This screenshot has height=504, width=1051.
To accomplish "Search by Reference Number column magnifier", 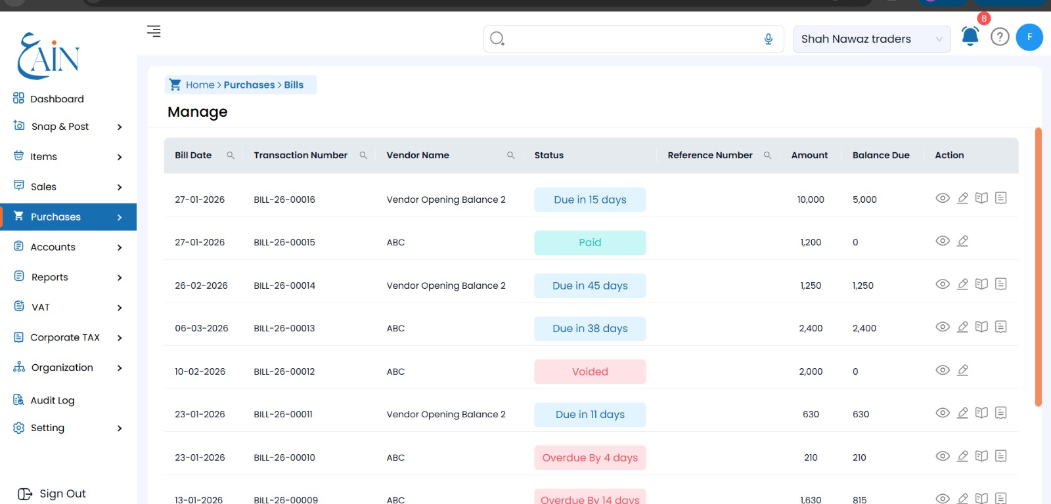I will pos(767,156).
